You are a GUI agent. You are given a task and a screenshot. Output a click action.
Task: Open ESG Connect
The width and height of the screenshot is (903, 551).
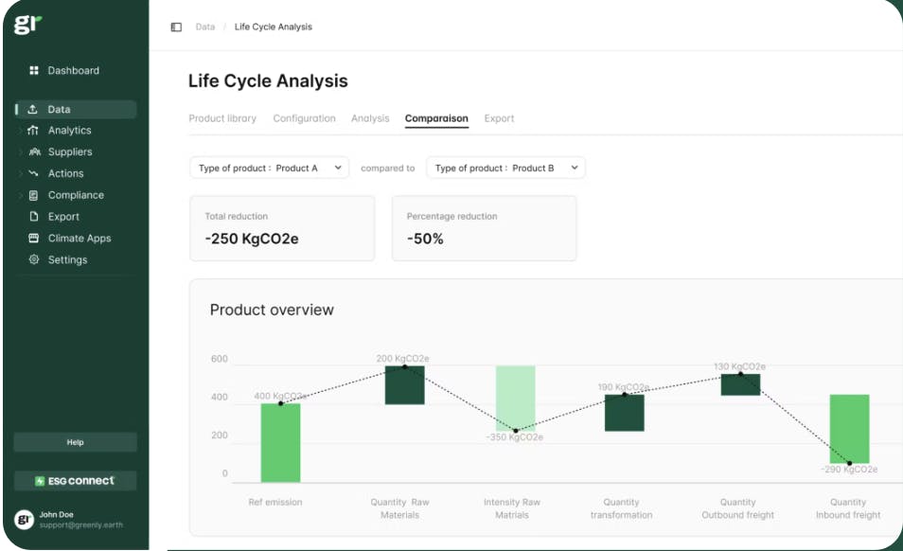76,481
